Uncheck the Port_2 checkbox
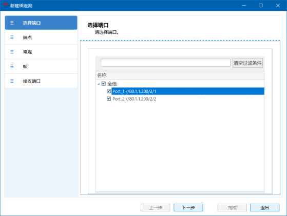This screenshot has height=216, width=287. (x=109, y=99)
